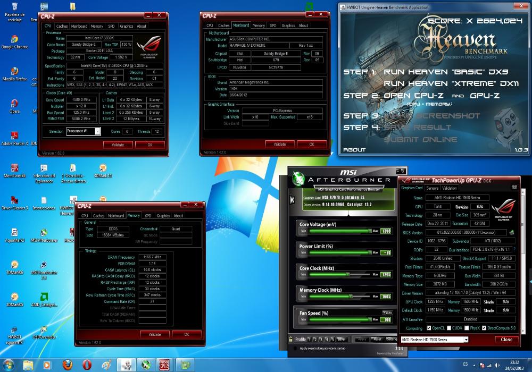Open the 1-Overclock Acceso directo icon
Screen dimensions: 532x372
pos(73,173)
